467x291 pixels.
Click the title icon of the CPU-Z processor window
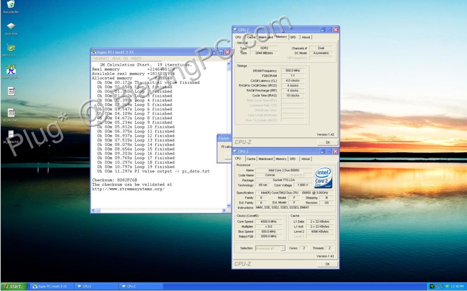pos(235,151)
